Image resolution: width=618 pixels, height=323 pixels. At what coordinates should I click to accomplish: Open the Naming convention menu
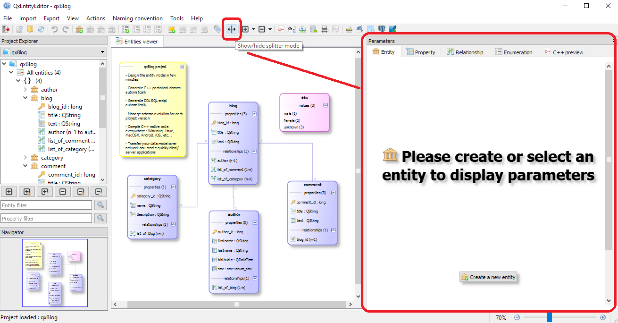point(138,18)
